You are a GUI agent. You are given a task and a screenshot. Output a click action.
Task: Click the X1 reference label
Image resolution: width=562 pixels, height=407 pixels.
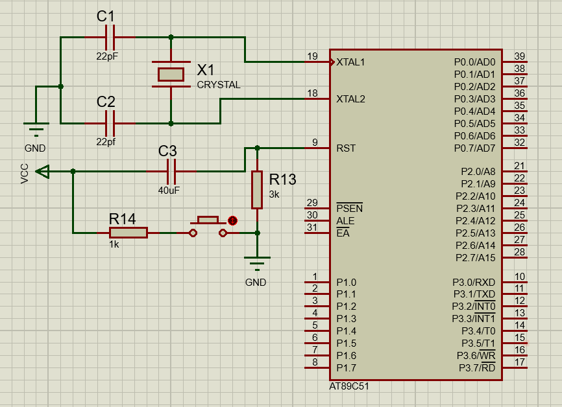point(206,70)
